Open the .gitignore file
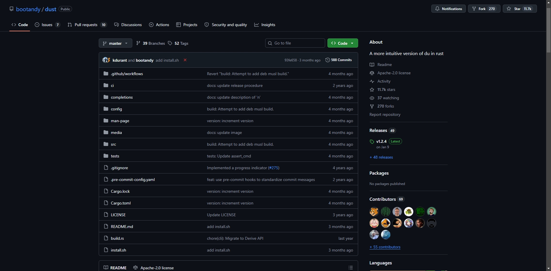Viewport: 551px width, 271px height. [119, 168]
